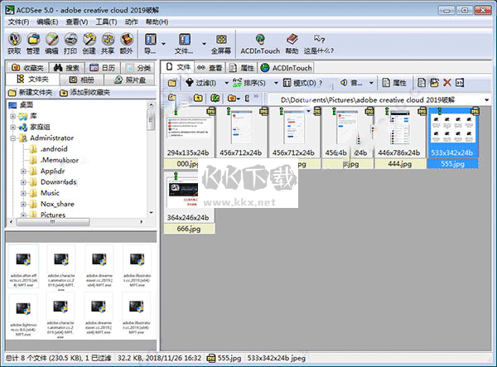Collapse the Administrator tree node
The width and height of the screenshot is (497, 367).
tap(12, 138)
